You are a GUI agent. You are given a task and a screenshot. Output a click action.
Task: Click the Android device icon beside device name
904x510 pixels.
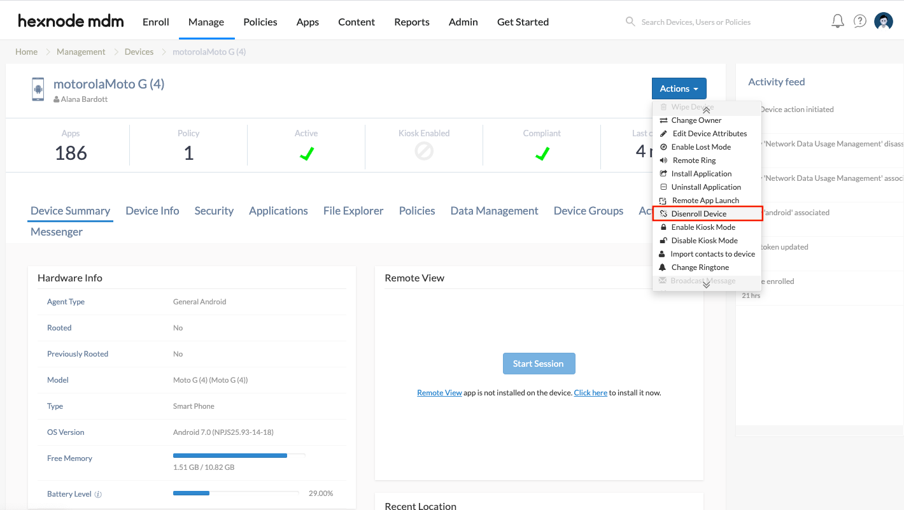click(38, 89)
